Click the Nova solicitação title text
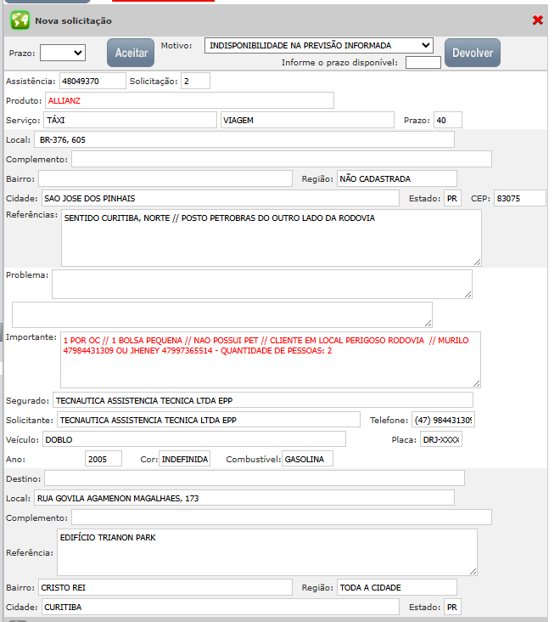 pos(73,20)
